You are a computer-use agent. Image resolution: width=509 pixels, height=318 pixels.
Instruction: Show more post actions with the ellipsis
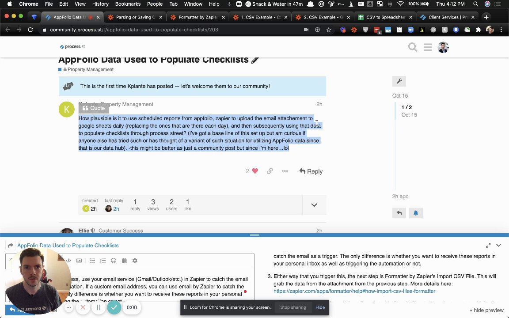(285, 171)
